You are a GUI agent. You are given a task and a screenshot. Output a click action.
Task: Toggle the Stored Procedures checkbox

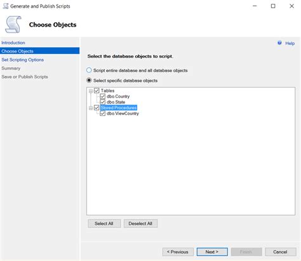(x=97, y=108)
